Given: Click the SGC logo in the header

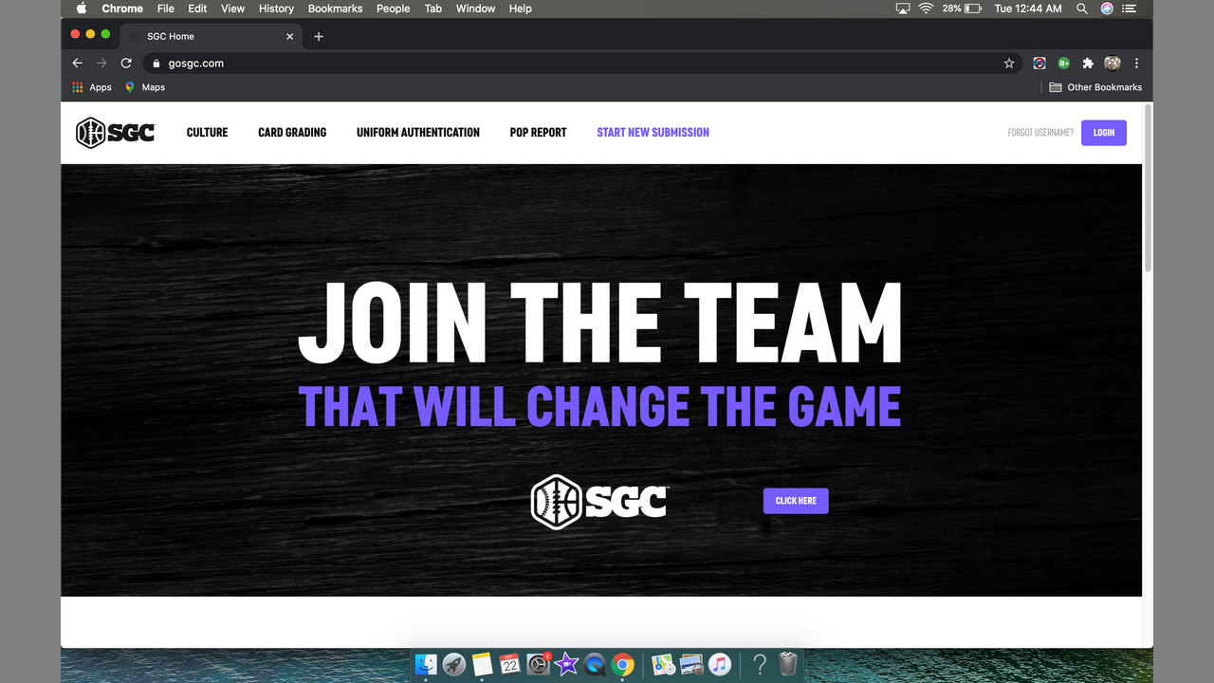Looking at the screenshot, I should (115, 133).
